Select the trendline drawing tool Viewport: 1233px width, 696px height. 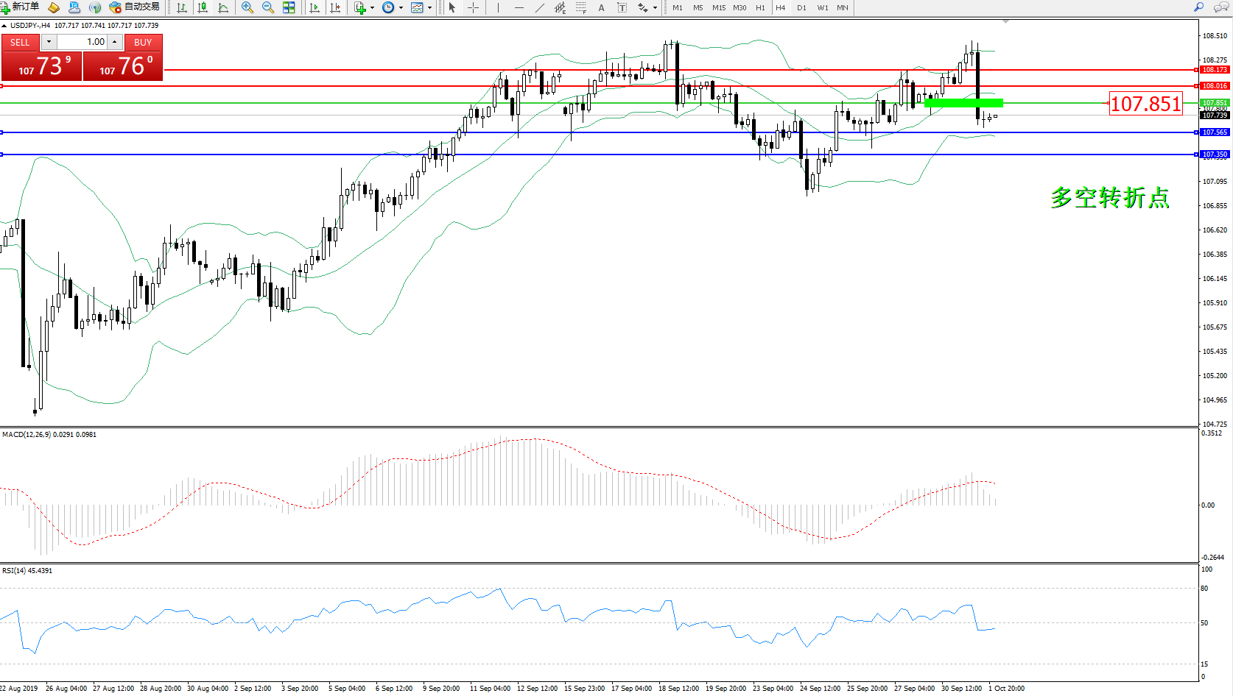tap(540, 7)
